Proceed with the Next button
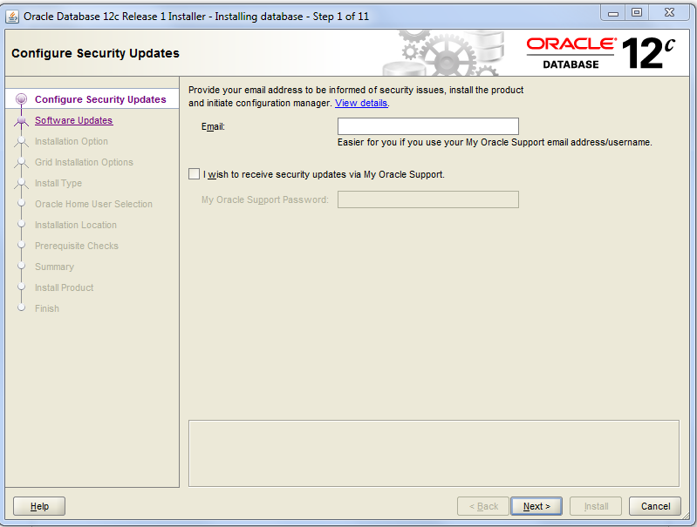Image resolution: width=697 pixels, height=527 pixels. click(536, 506)
